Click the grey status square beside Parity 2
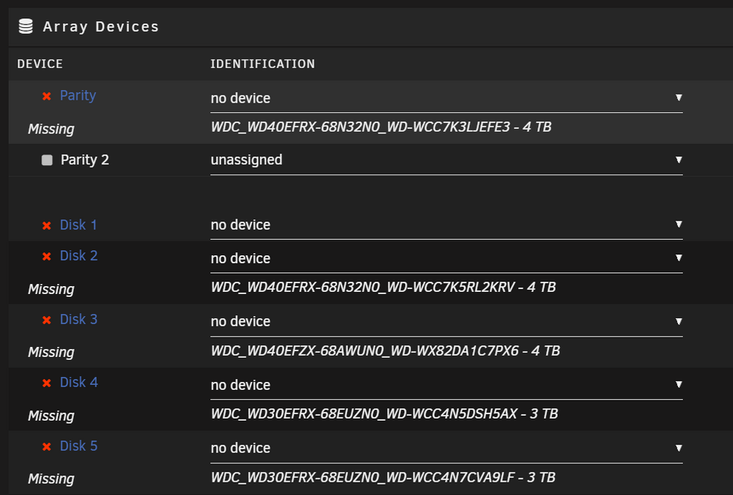This screenshot has width=733, height=495. [x=47, y=161]
